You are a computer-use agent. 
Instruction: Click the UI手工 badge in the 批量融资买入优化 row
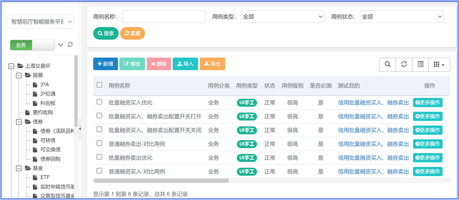pos(247,103)
